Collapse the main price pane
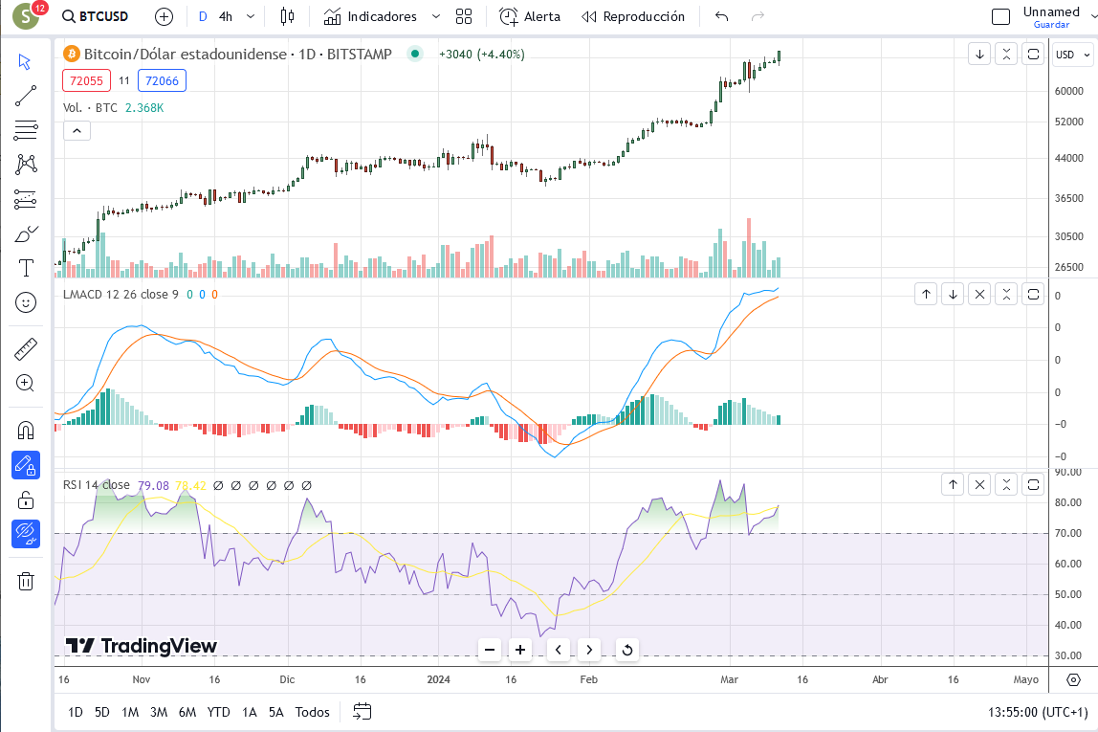1098x732 pixels. click(x=1006, y=55)
